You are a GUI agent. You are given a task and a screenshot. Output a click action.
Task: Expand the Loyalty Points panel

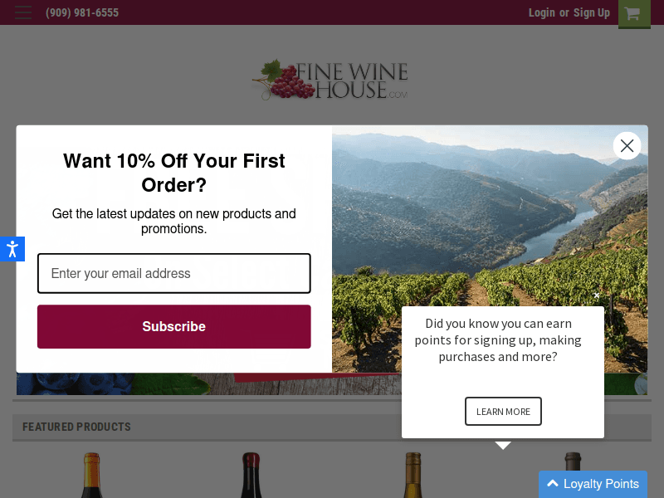[x=593, y=484]
